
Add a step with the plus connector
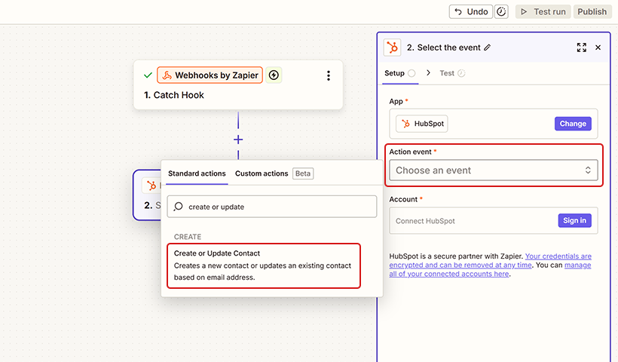click(x=238, y=140)
